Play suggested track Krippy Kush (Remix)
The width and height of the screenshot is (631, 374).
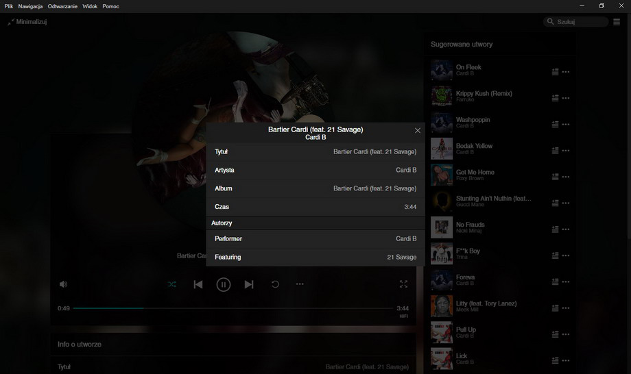pos(484,93)
